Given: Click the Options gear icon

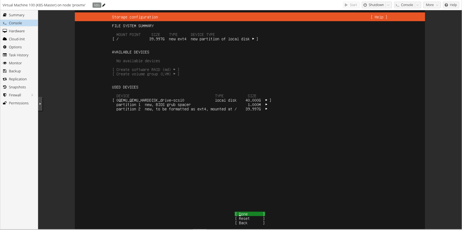Looking at the screenshot, I should [5, 47].
